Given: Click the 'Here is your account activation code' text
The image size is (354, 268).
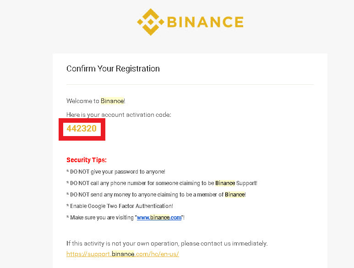Looking at the screenshot, I should [x=119, y=115].
